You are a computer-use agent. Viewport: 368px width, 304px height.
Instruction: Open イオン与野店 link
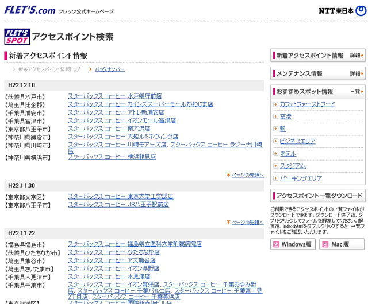(x=114, y=268)
